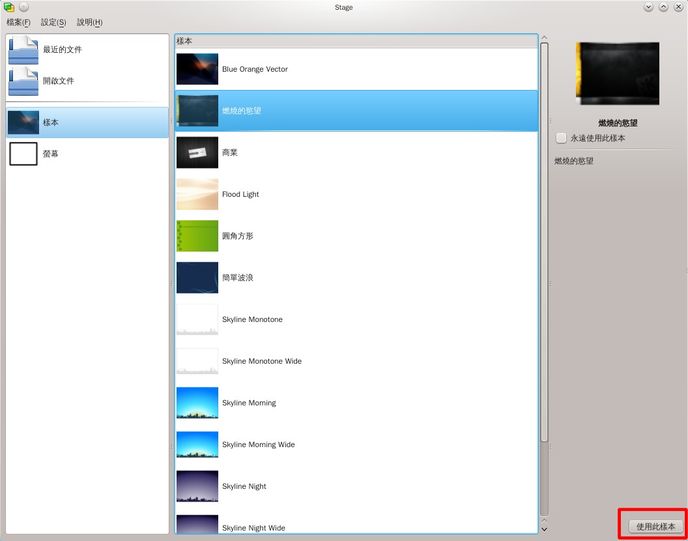Select the 簡單波浪 template thumbnail

tap(197, 278)
